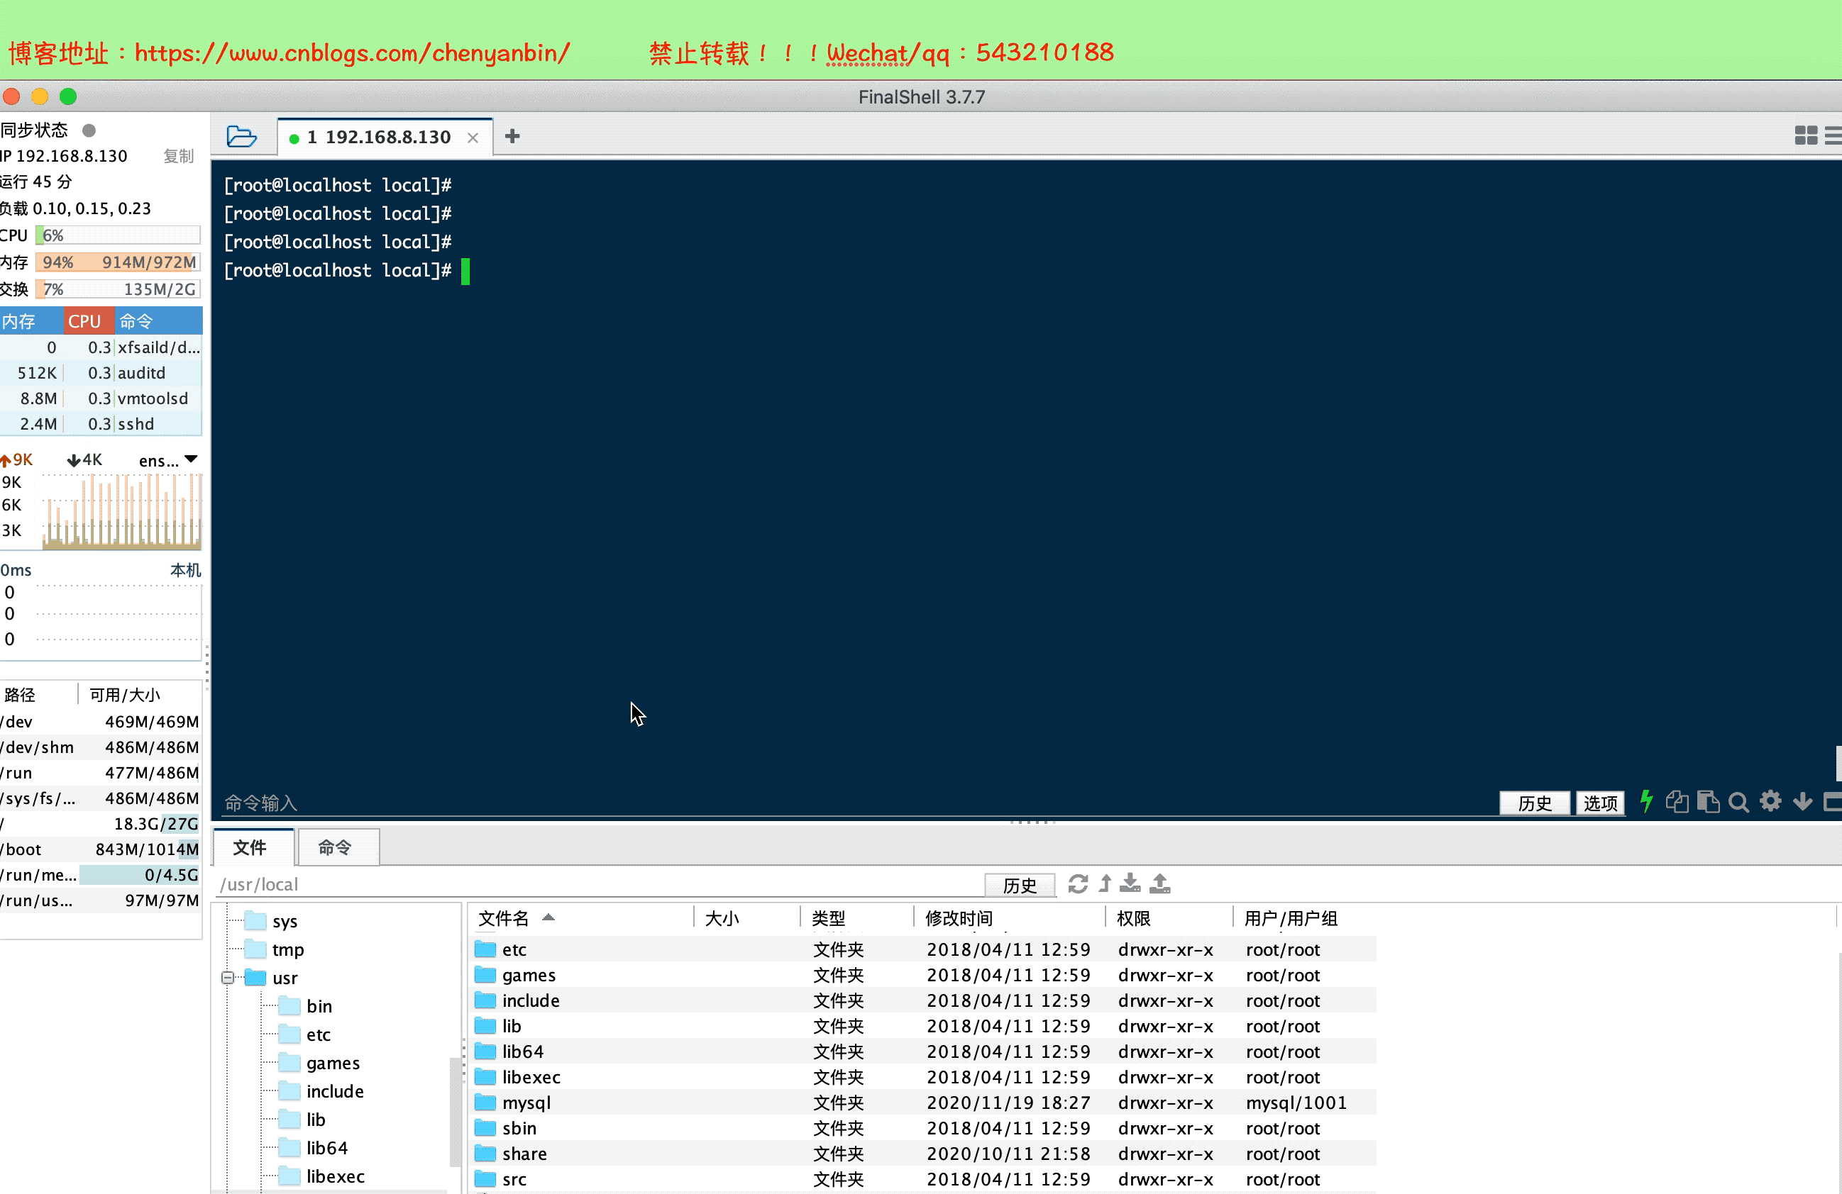Select the libexec folder in tree
1842x1194 pixels.
tap(321, 1176)
